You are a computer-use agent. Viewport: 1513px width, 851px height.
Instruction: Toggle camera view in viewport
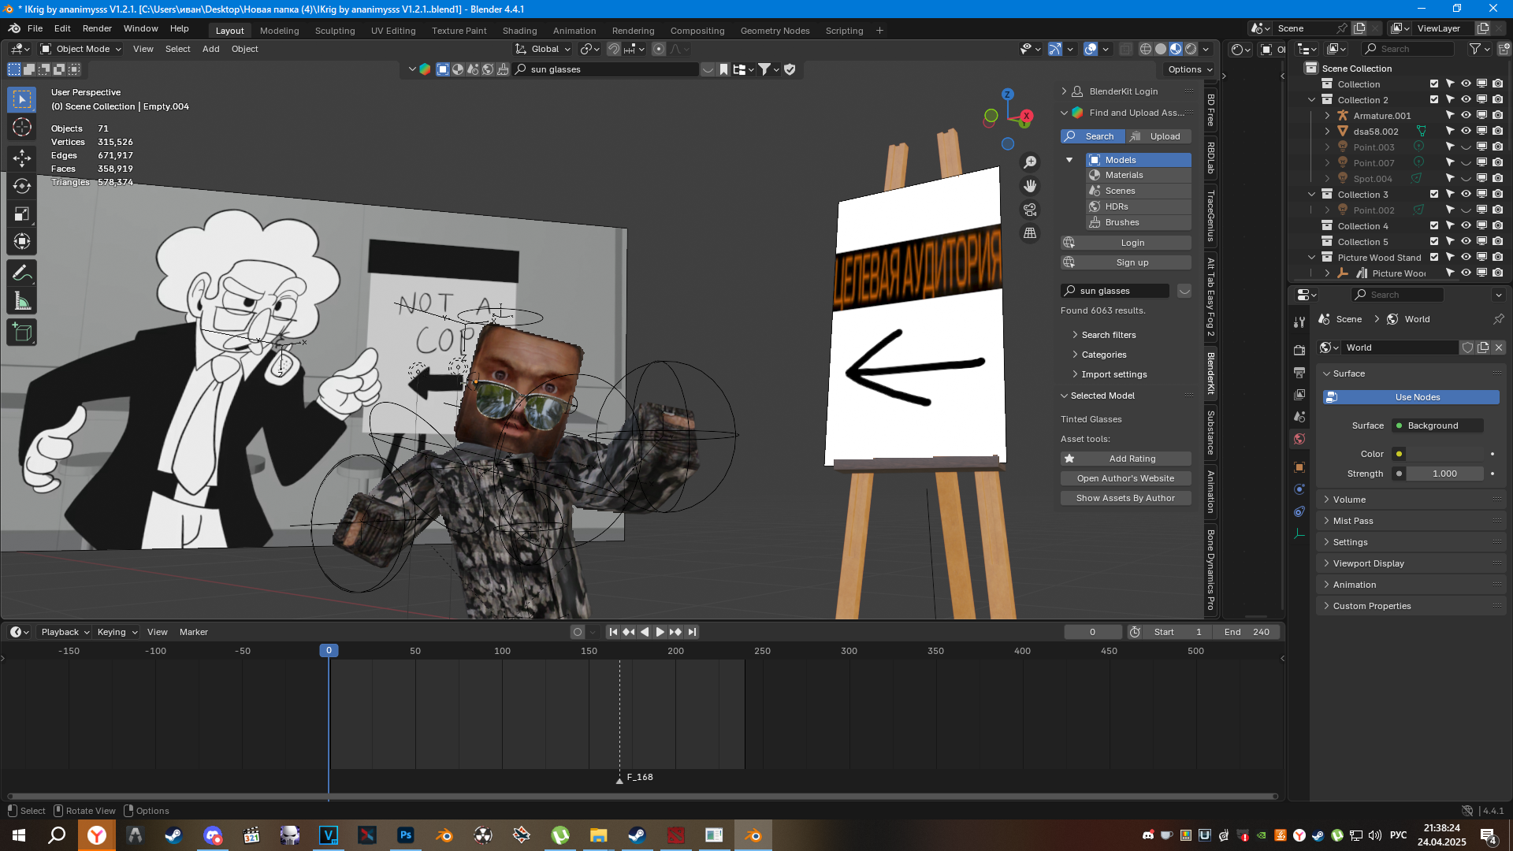click(x=1030, y=210)
